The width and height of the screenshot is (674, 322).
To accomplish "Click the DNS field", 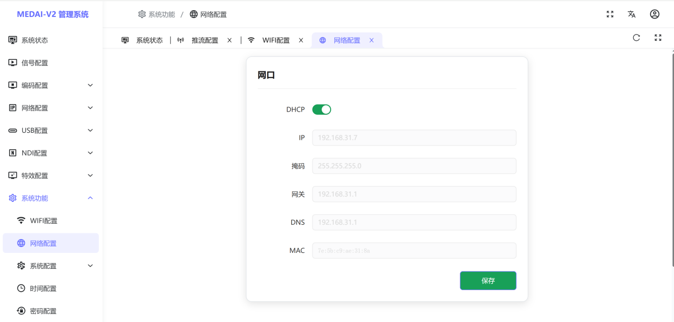I will coord(414,222).
